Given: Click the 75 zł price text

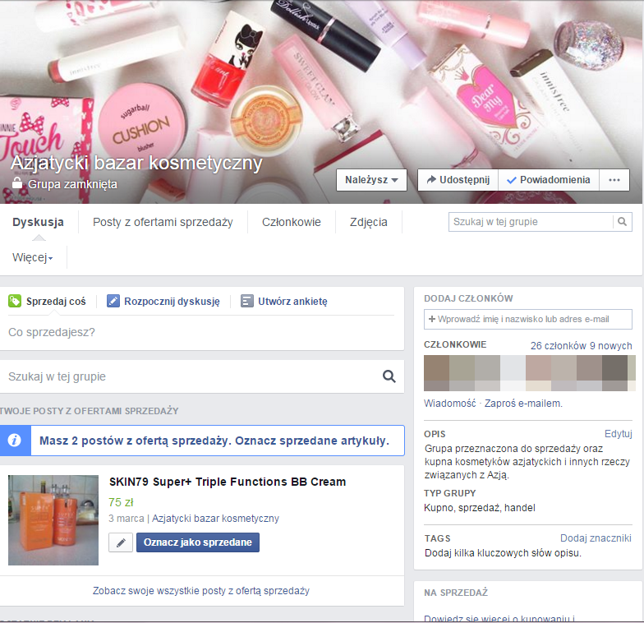Looking at the screenshot, I should click(x=121, y=502).
